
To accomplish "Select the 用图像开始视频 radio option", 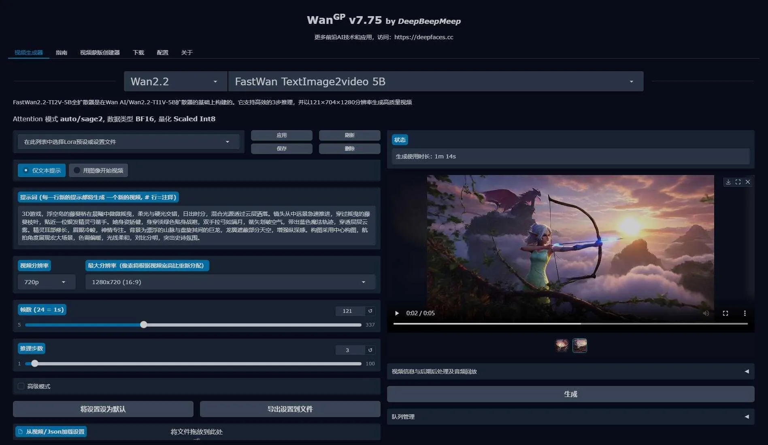I will click(x=98, y=170).
